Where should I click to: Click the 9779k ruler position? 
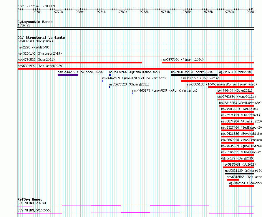point(59,12)
